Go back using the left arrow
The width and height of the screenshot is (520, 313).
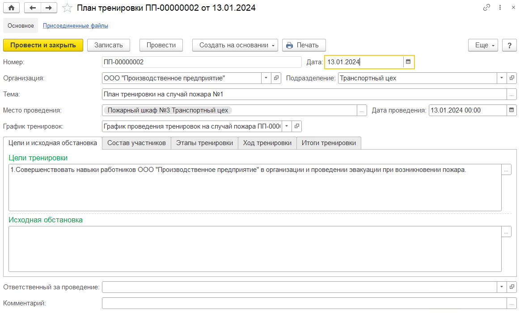(x=33, y=8)
